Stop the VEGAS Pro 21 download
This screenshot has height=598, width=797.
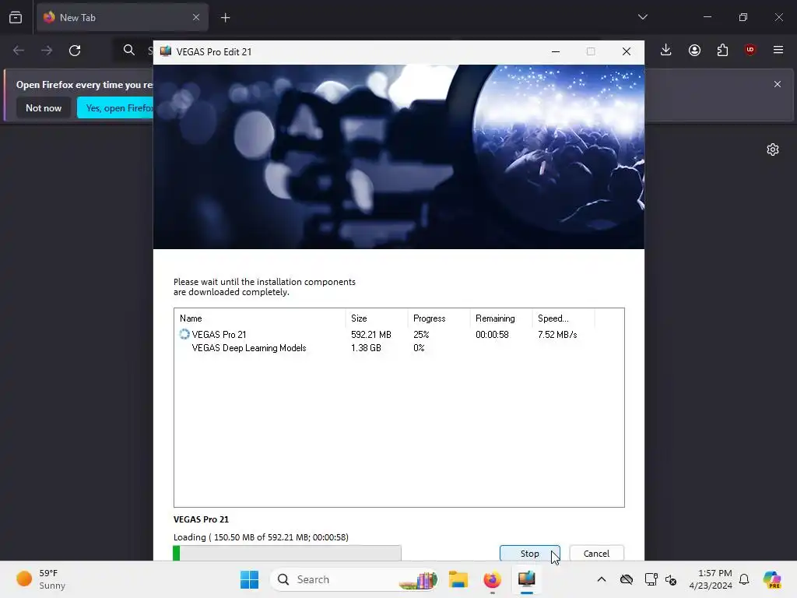[x=529, y=554]
